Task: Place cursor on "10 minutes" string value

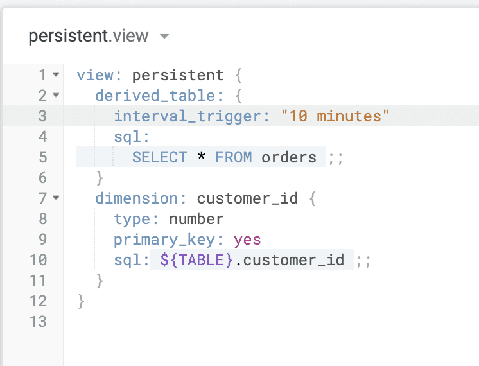Action: pyautogui.click(x=335, y=116)
